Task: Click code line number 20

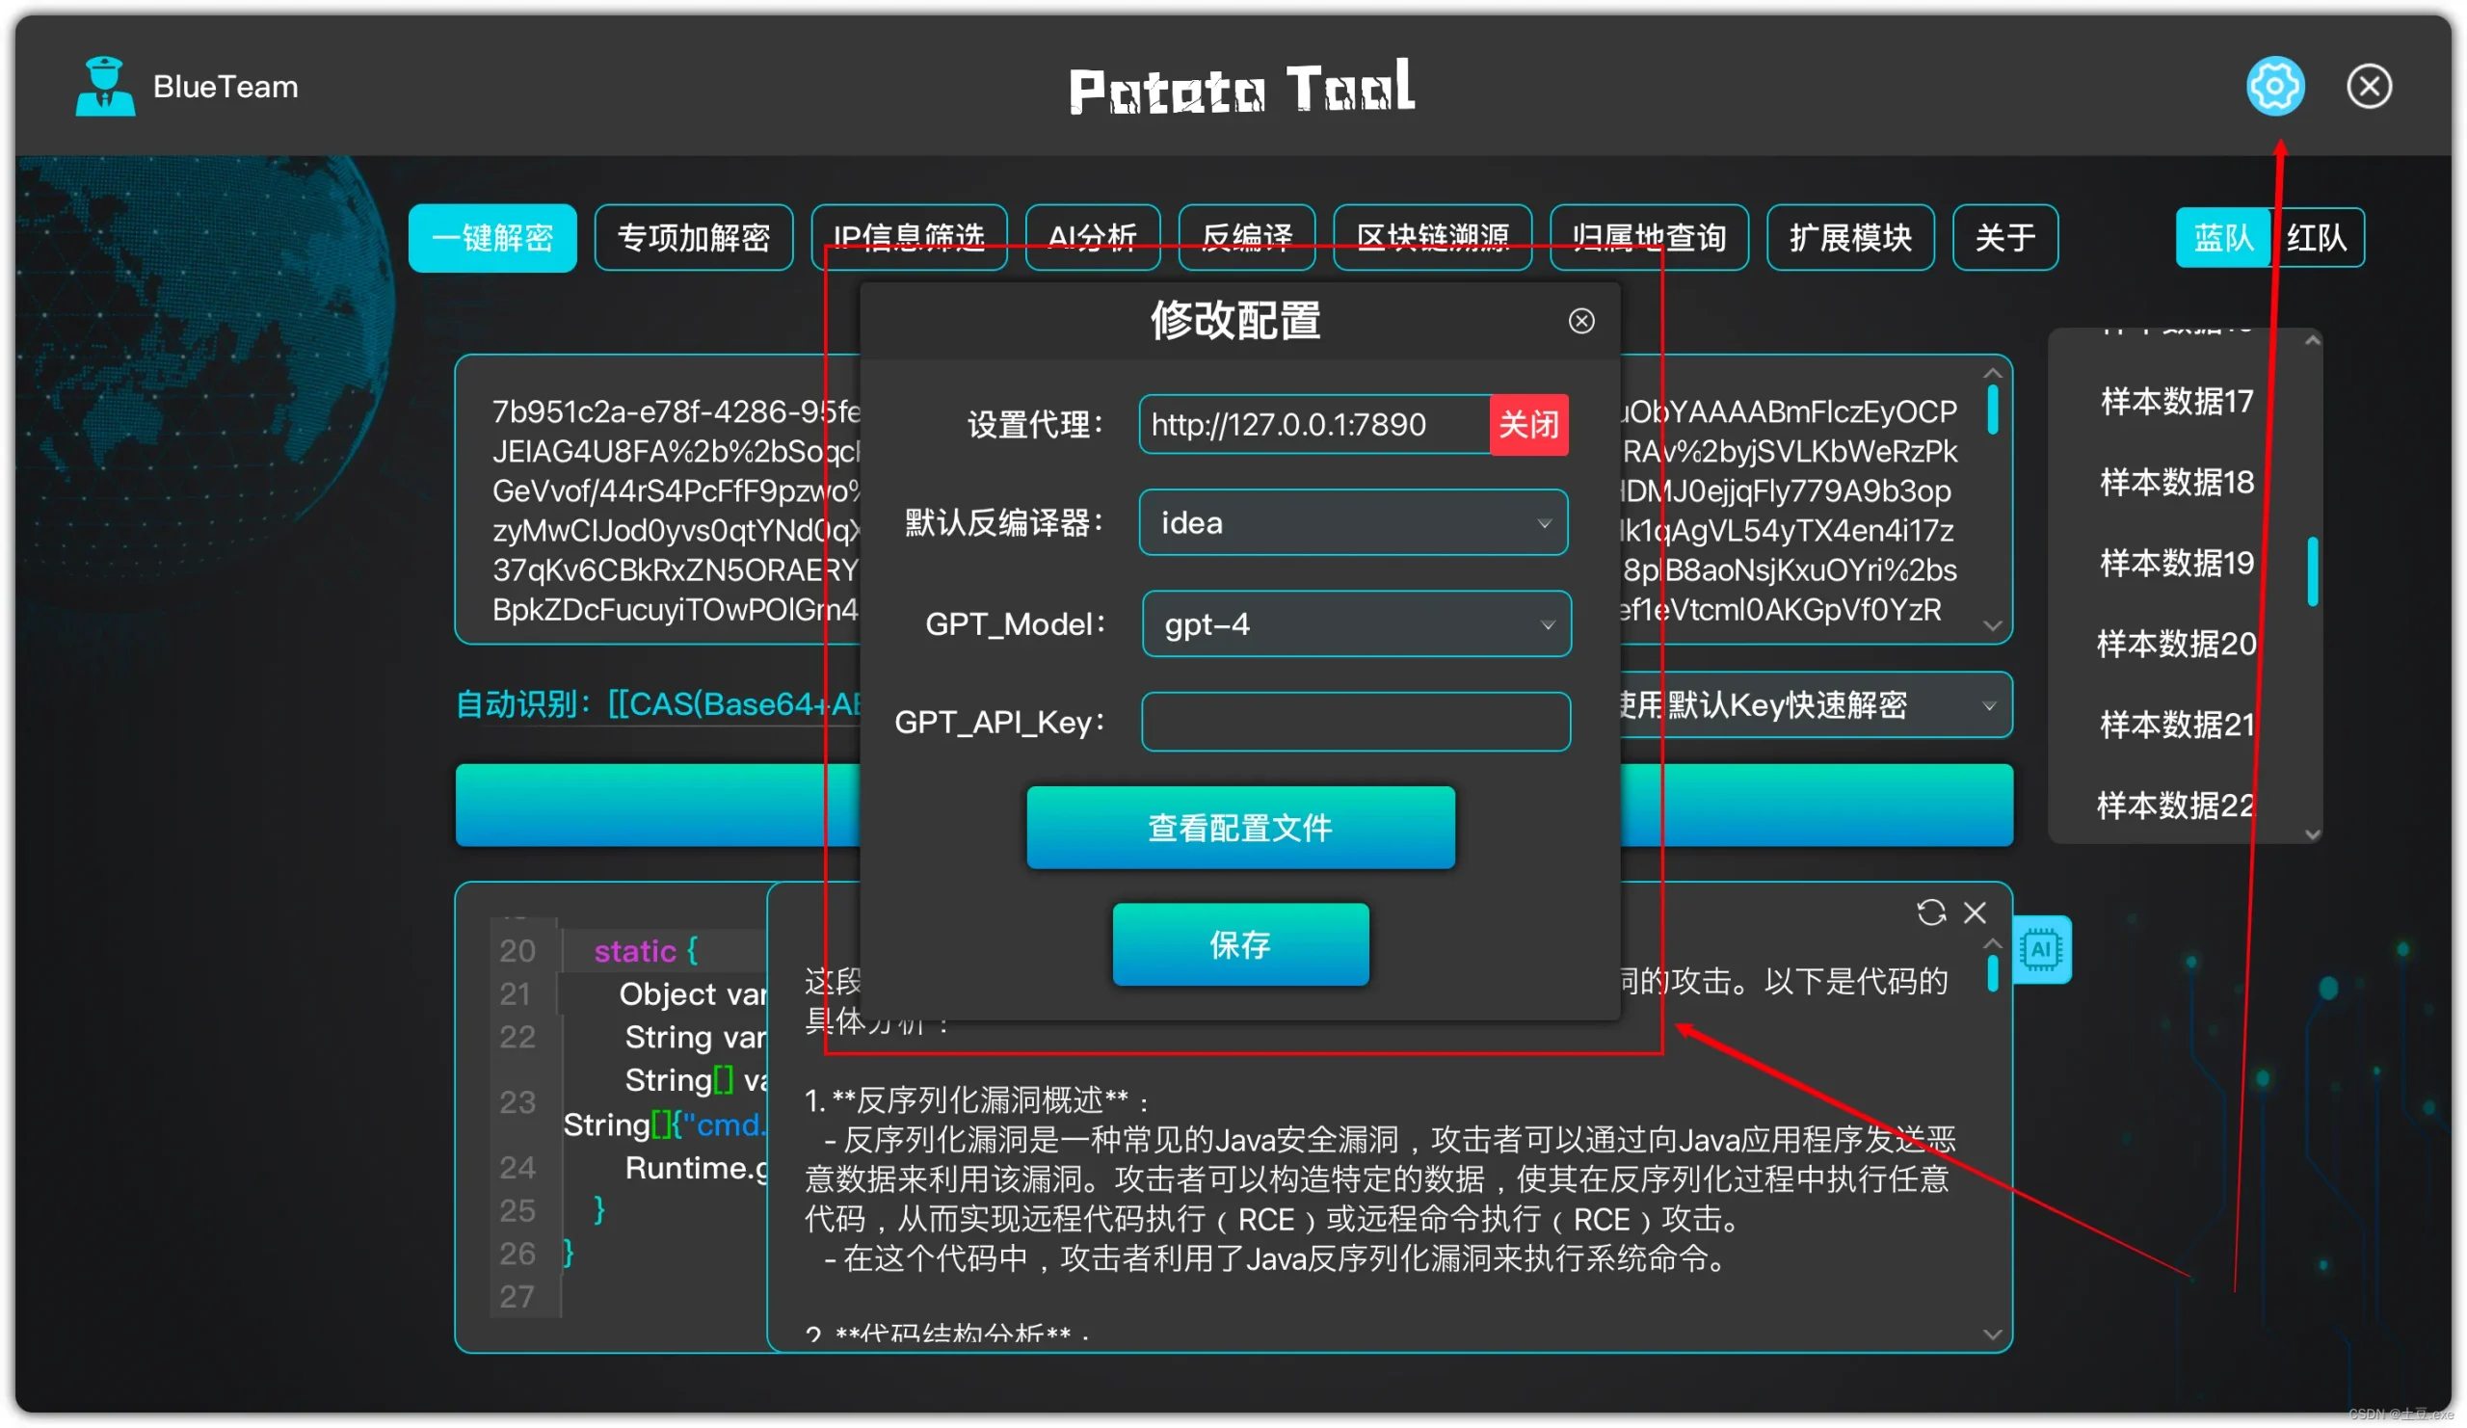Action: click(x=517, y=950)
